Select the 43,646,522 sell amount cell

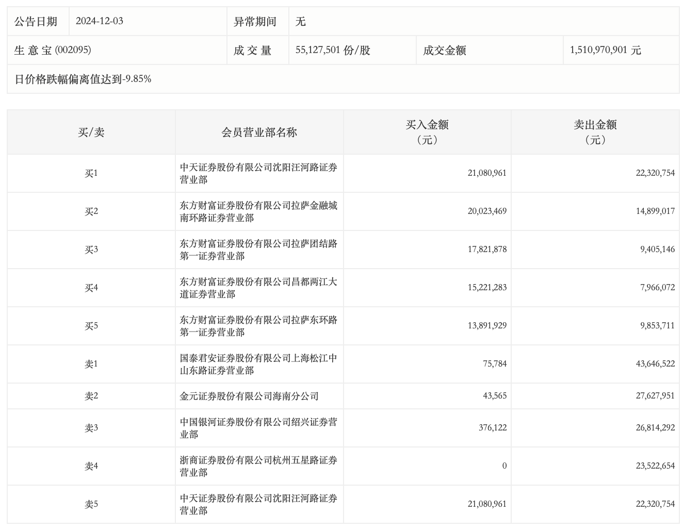click(655, 364)
